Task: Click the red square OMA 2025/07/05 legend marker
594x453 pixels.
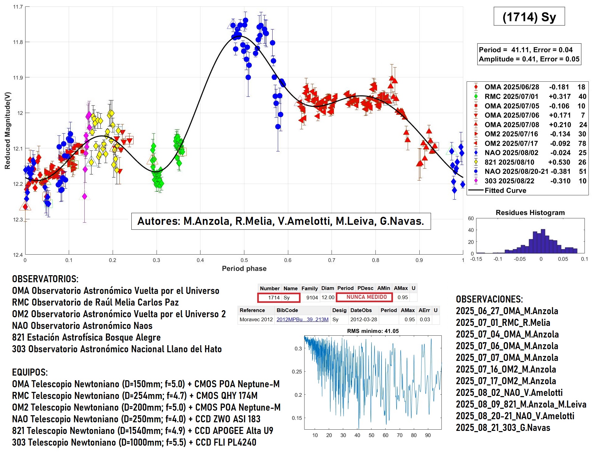Action: [x=476, y=106]
